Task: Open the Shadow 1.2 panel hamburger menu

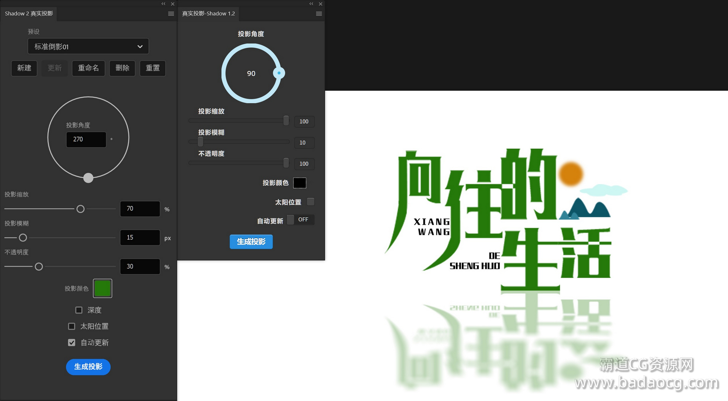Action: [x=319, y=14]
